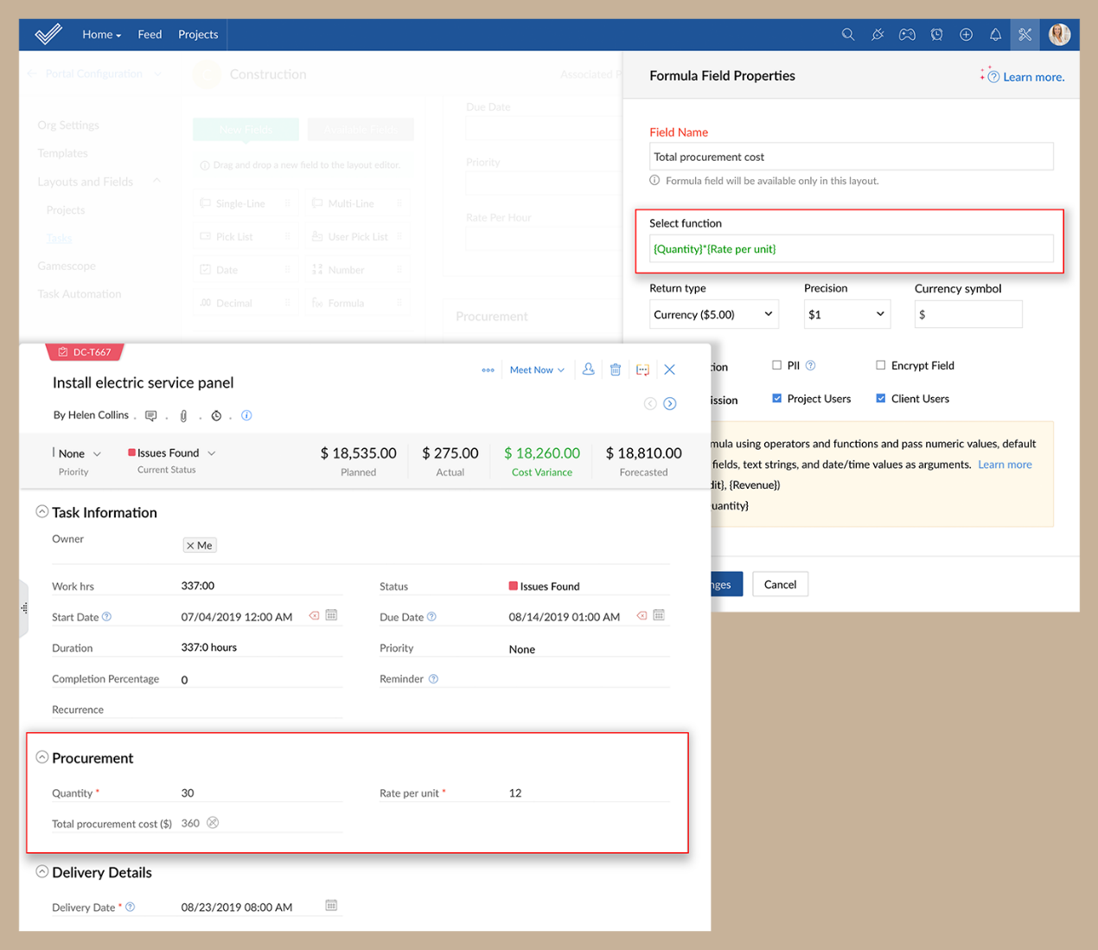Toggle the Encrypt Field checkbox
Image resolution: width=1098 pixels, height=950 pixels.
tap(880, 365)
